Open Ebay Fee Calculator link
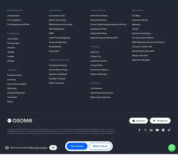This screenshot has width=178, height=155. point(141,60)
